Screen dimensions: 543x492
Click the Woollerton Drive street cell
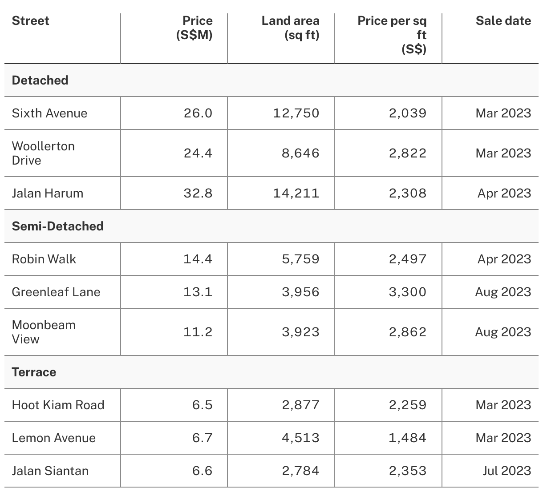pyautogui.click(x=43, y=153)
